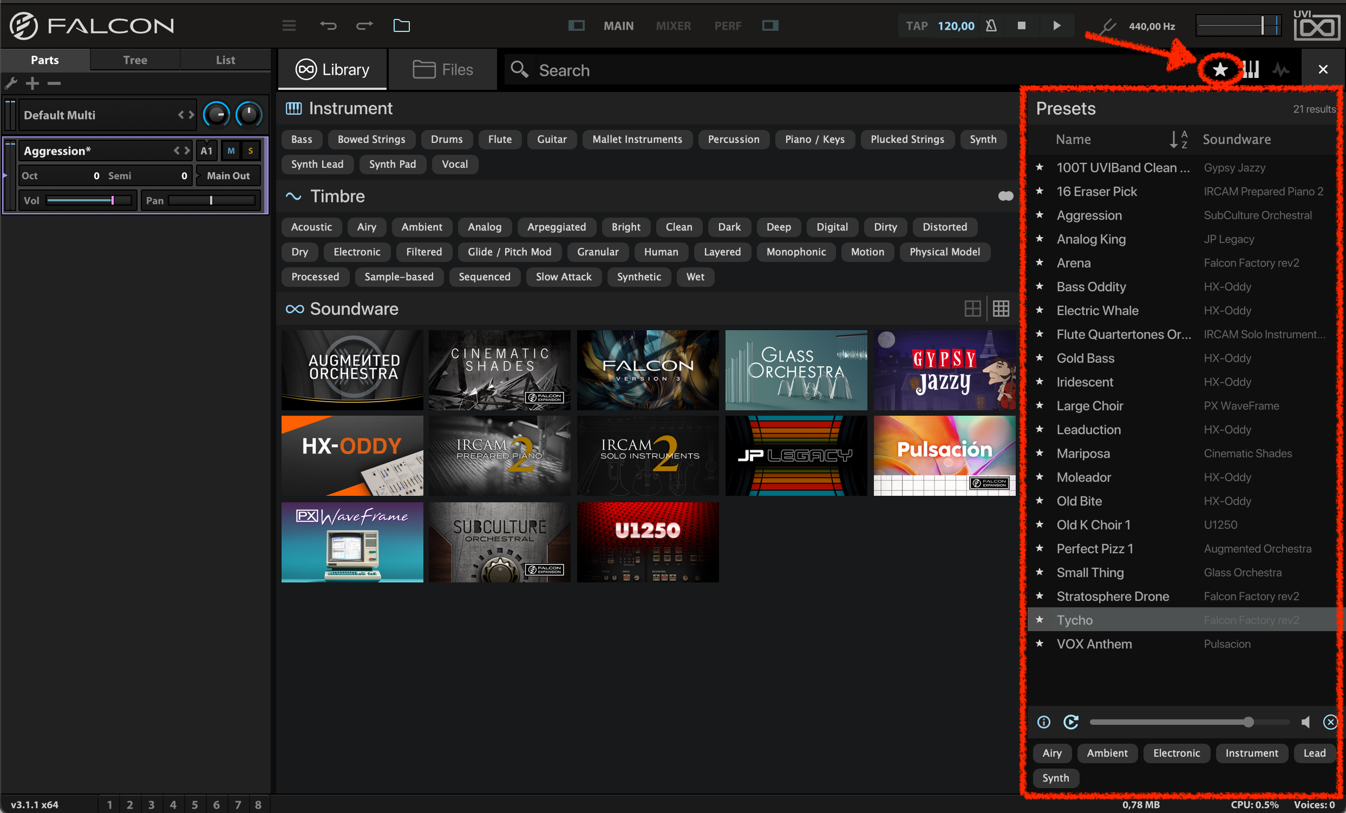Open the HX-Oddy soundware thumbnail
This screenshot has height=813, width=1346.
352,455
